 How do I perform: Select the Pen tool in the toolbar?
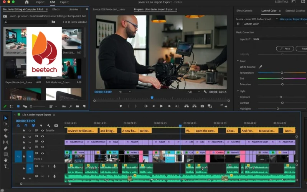[x=6, y=148]
